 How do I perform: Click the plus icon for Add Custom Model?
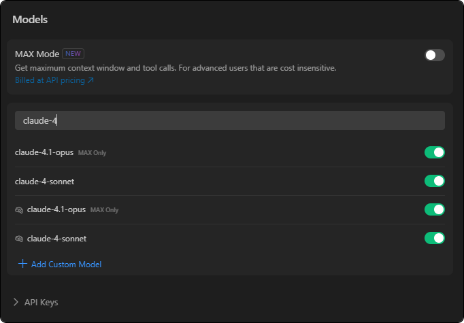pos(22,264)
